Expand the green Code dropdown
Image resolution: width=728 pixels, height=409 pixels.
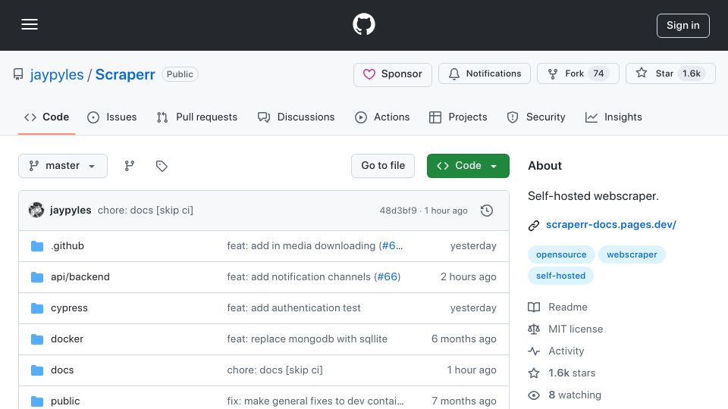(x=468, y=166)
